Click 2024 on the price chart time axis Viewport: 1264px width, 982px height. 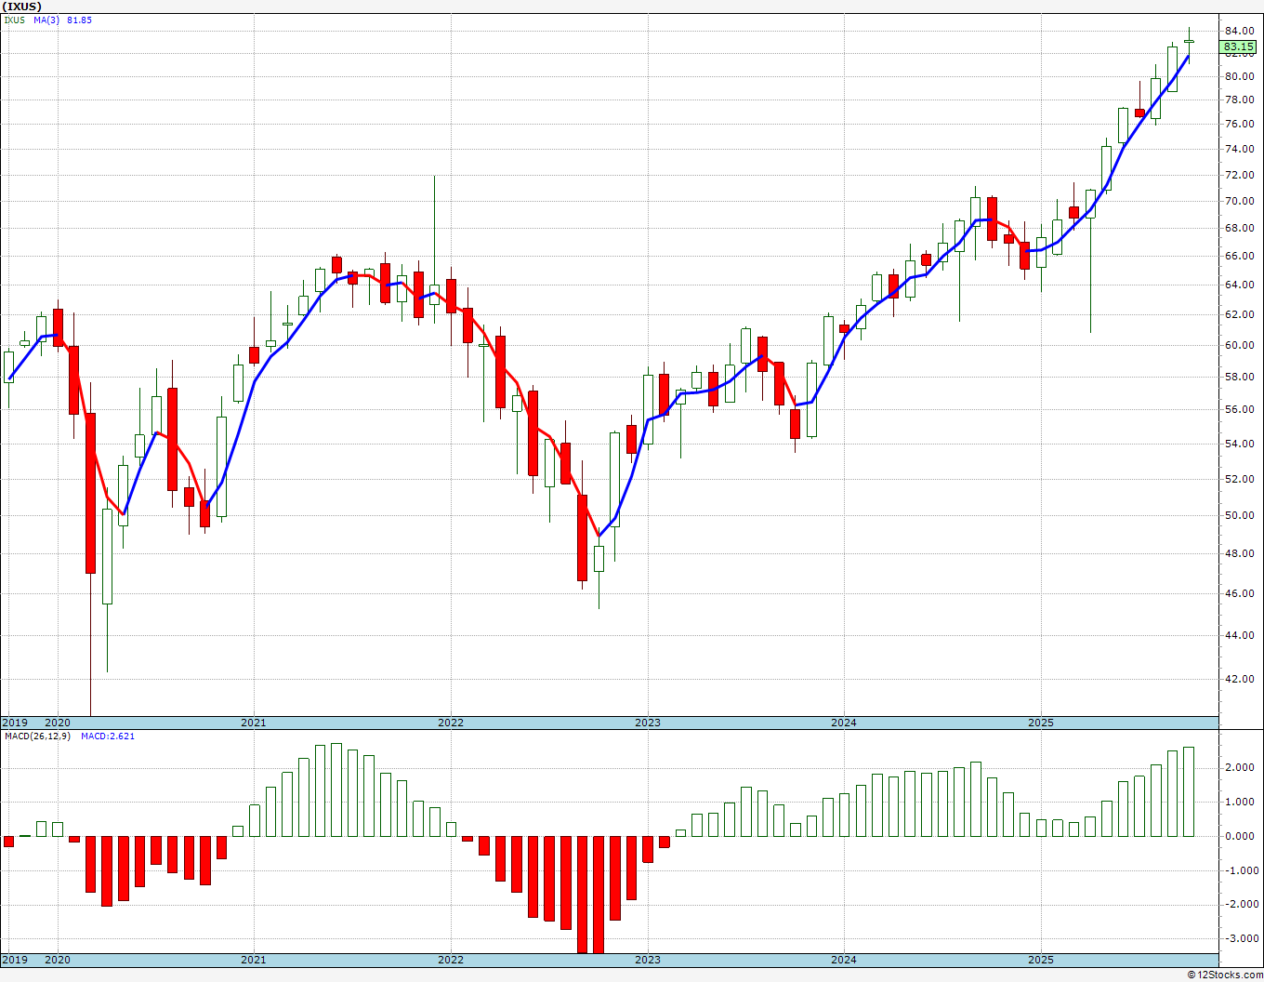pyautogui.click(x=844, y=723)
